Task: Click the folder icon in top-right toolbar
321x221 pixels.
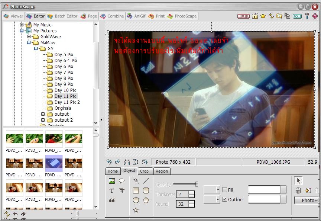Action: pyautogui.click(x=279, y=16)
